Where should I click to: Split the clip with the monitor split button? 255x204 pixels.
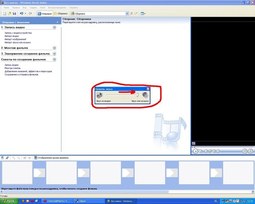pos(245,151)
